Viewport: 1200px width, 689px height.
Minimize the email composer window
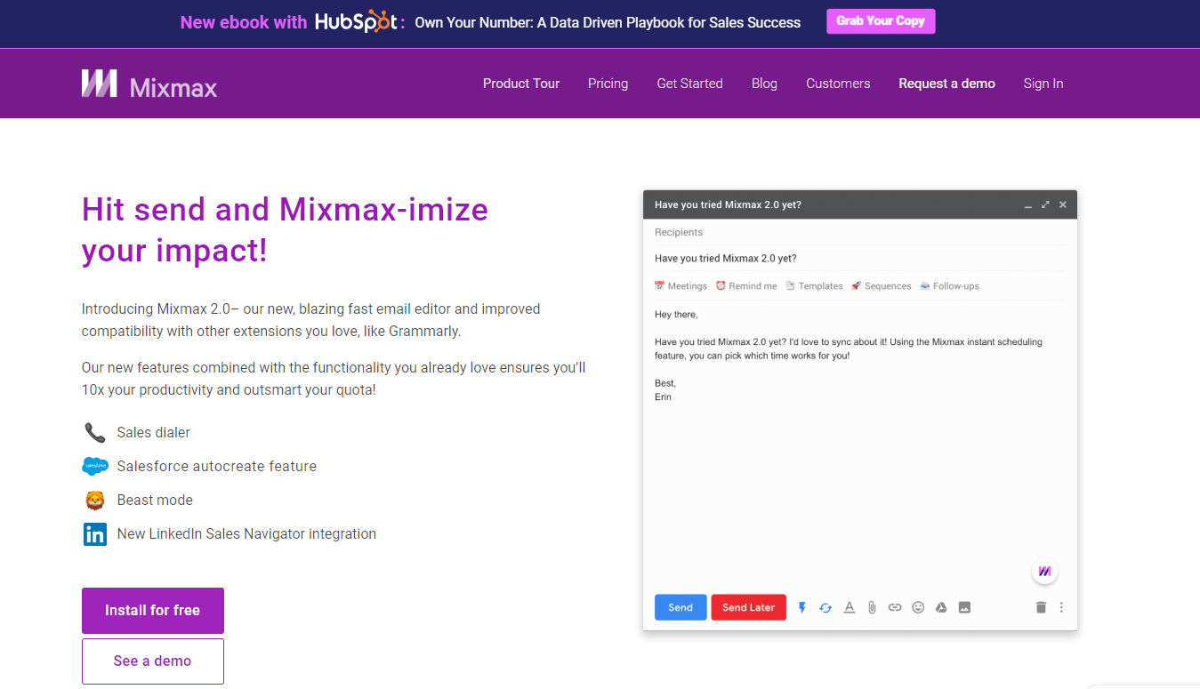(1028, 205)
